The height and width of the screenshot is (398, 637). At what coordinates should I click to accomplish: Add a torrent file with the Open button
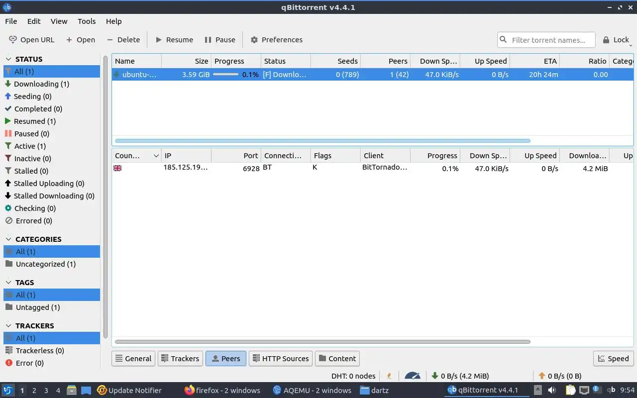click(x=80, y=40)
